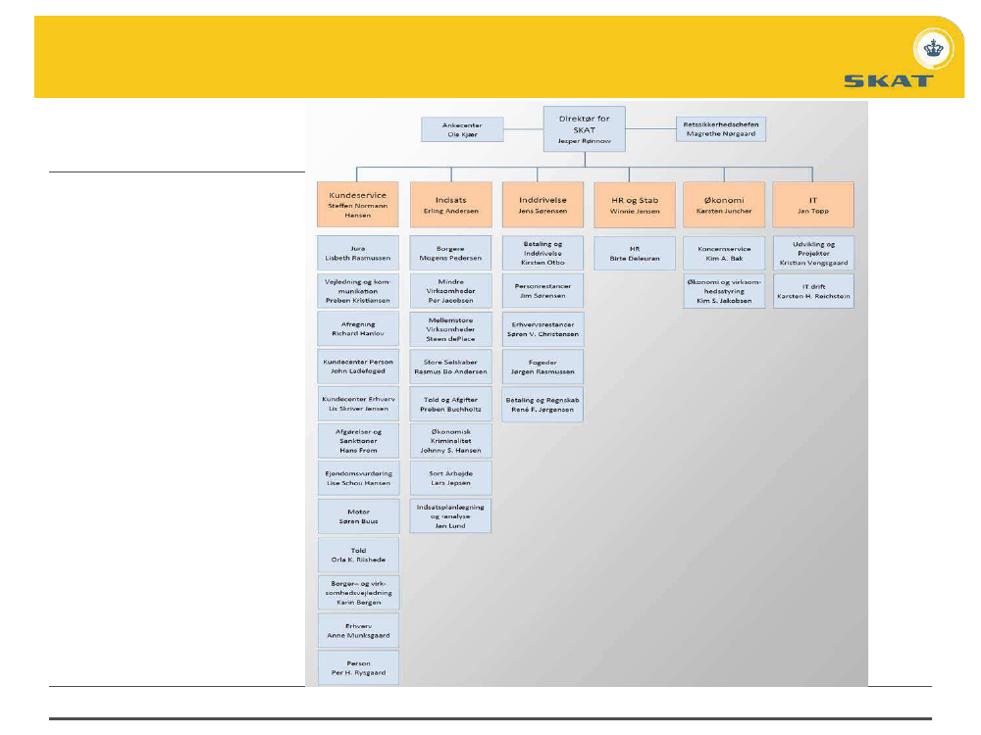Select Borger- og virksomhedsvejledning Karin Bergen
Image resolution: width=981 pixels, height=735 pixels.
point(358,593)
